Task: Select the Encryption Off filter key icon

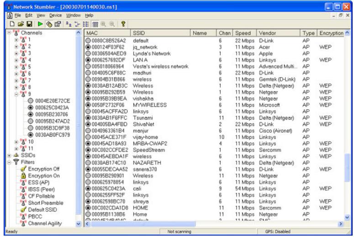Action: [x=23, y=169]
